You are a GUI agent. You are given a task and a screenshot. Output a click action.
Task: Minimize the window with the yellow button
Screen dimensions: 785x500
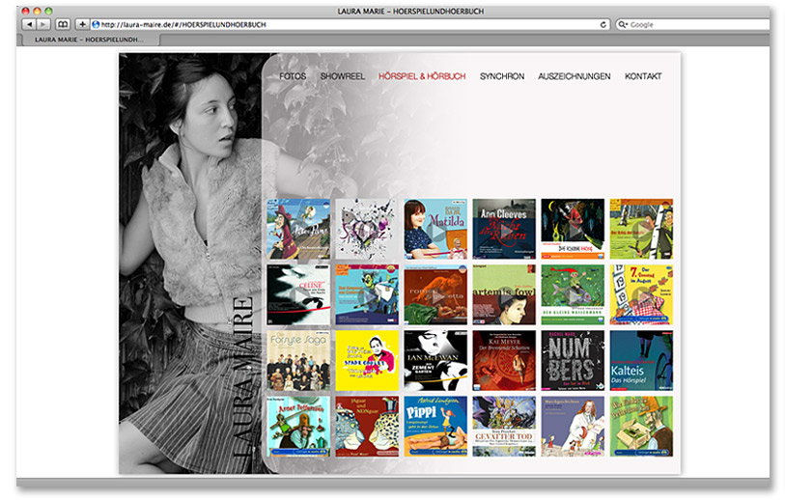pos(37,11)
